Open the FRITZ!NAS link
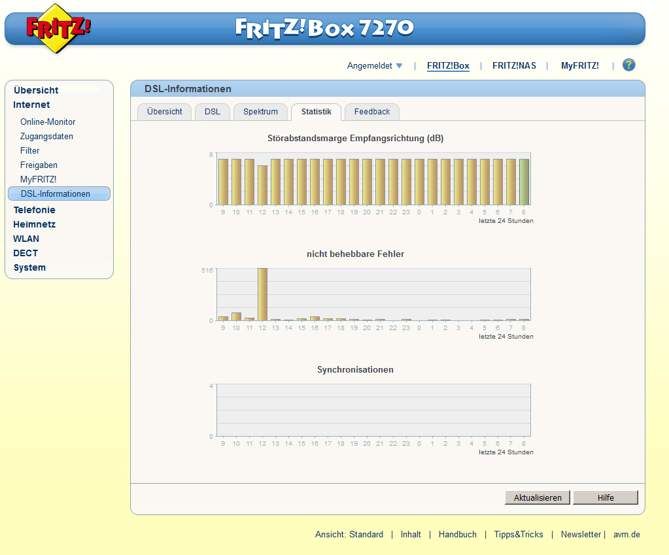Viewport: 669px width, 555px height. tap(514, 65)
